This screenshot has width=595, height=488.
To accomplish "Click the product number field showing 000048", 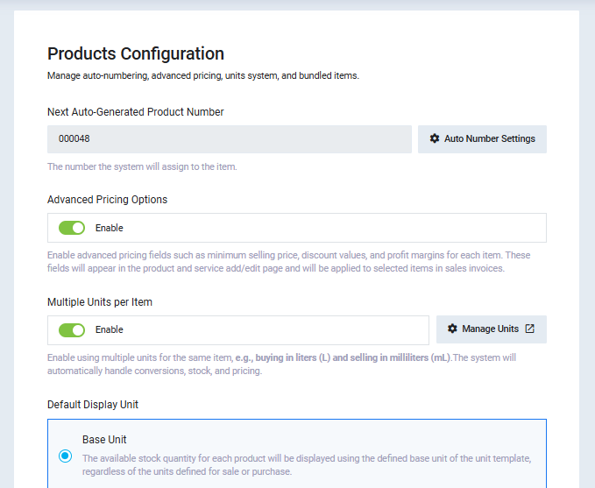I will (229, 138).
